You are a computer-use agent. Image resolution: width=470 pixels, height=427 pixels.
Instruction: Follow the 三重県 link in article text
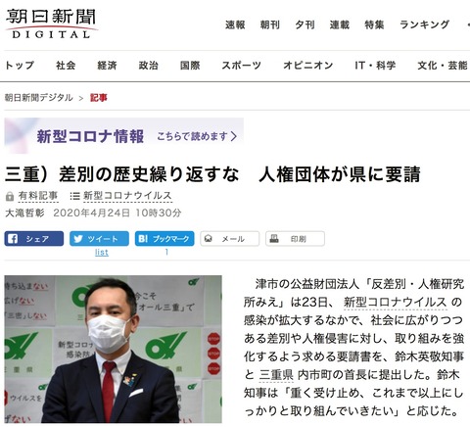(x=276, y=375)
